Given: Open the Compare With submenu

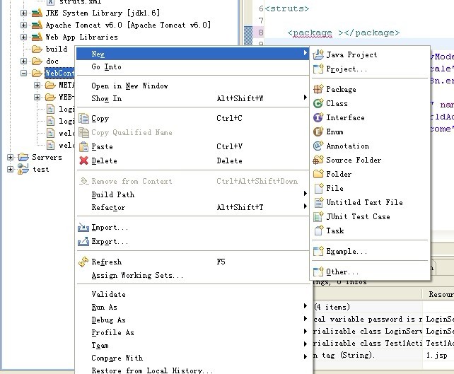Looking at the screenshot, I should (192, 358).
